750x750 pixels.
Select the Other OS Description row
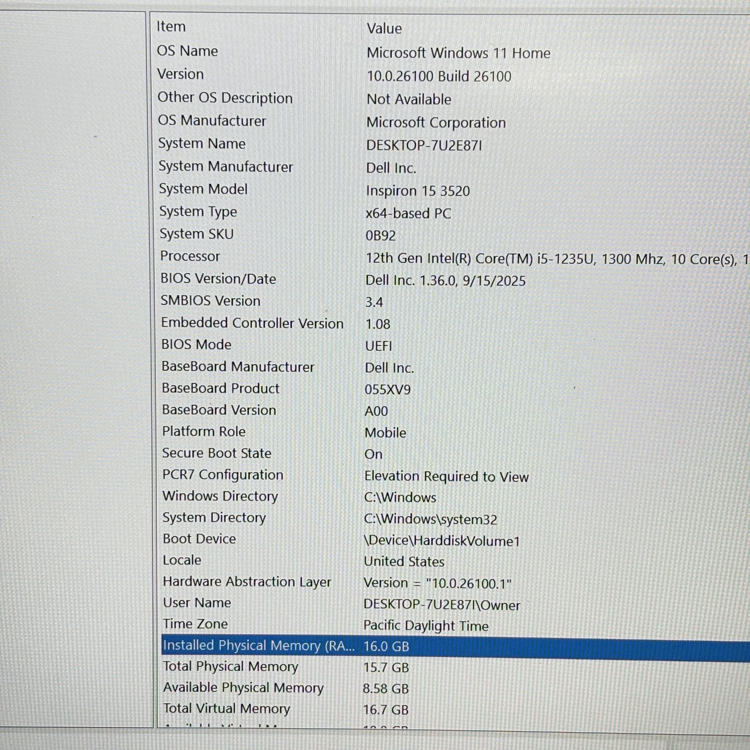225,97
